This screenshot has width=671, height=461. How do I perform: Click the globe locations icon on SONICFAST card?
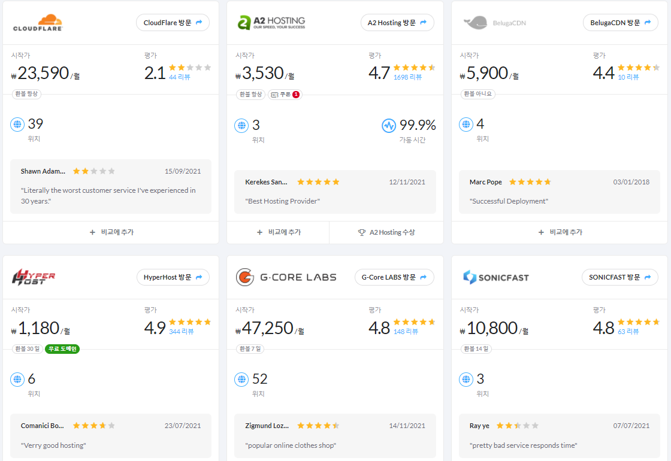(x=466, y=380)
